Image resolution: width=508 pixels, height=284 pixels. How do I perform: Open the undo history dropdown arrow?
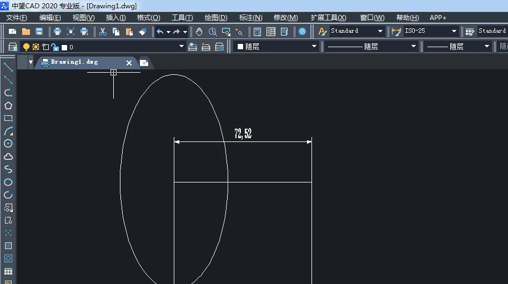(168, 32)
